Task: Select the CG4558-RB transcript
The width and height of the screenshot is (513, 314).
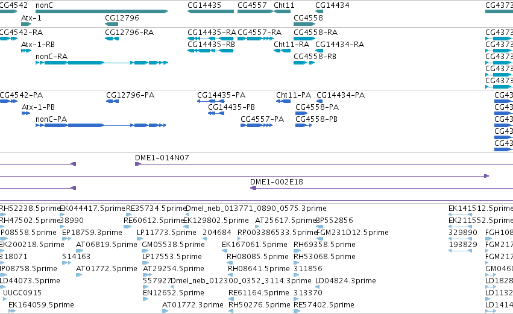Action: pos(304,63)
